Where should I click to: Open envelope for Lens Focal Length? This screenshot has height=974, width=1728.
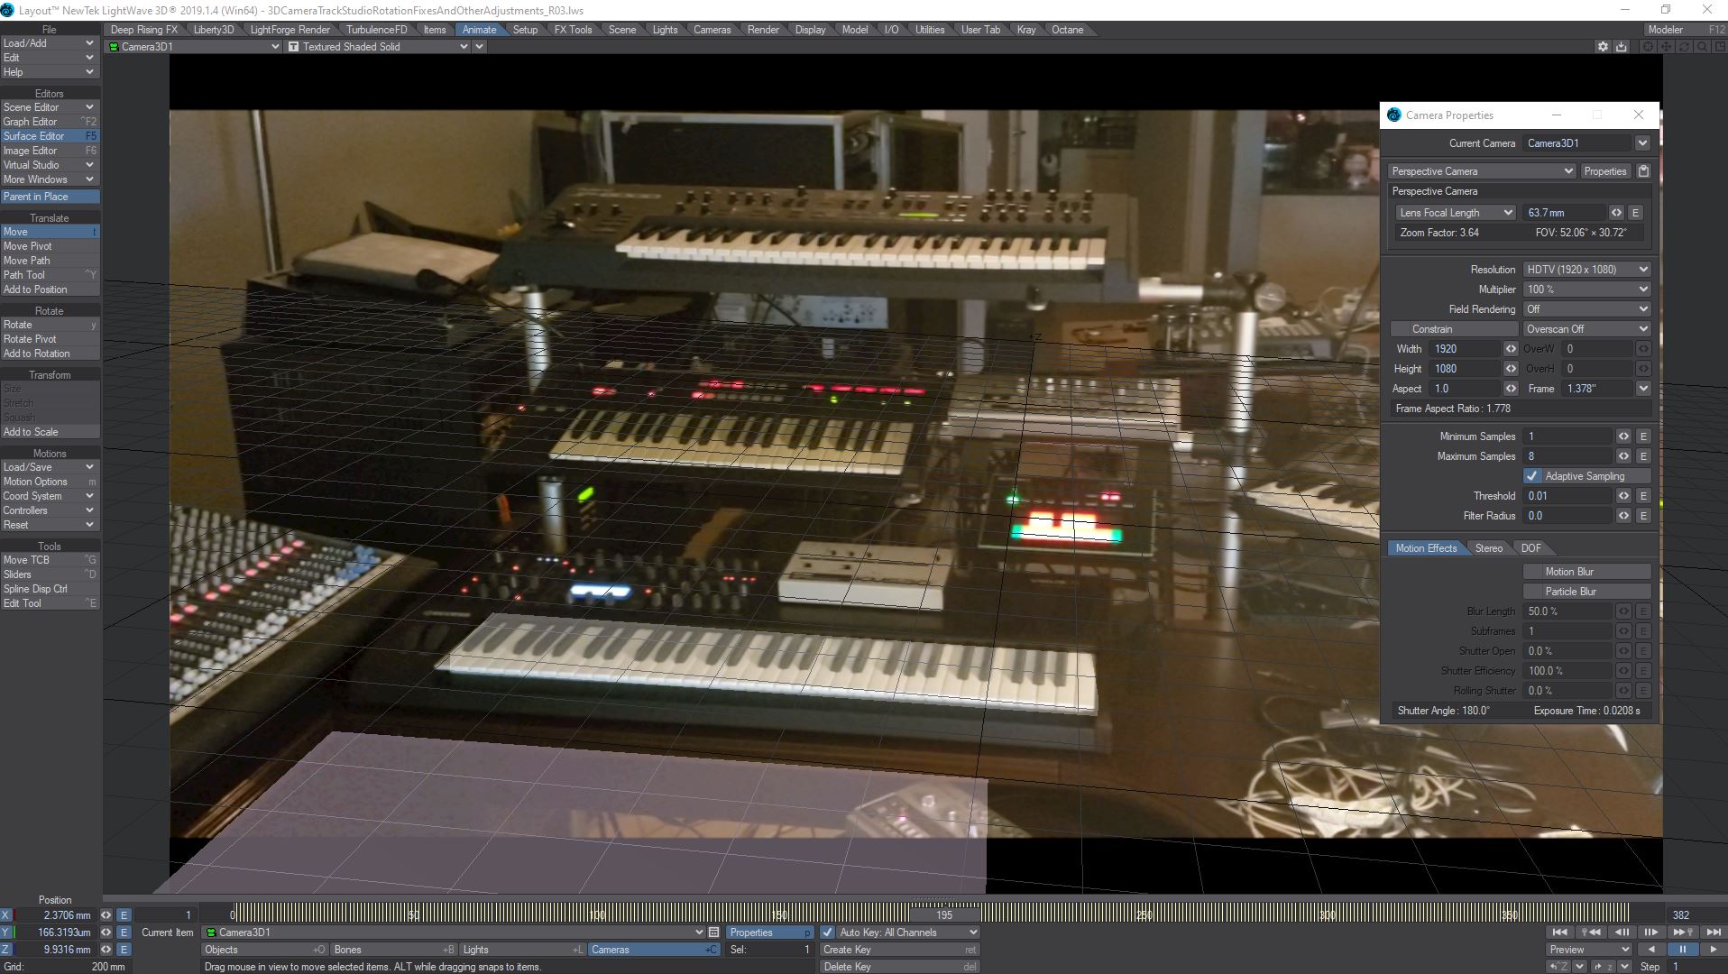pyautogui.click(x=1635, y=213)
